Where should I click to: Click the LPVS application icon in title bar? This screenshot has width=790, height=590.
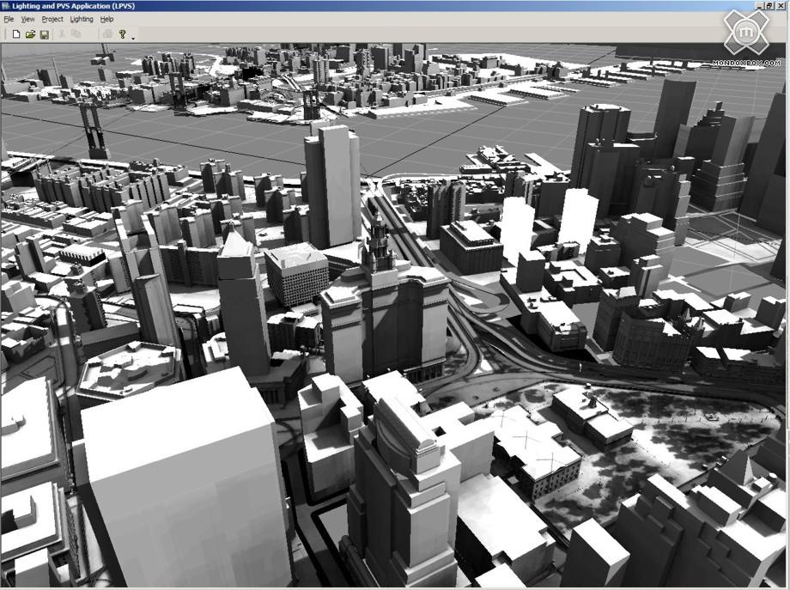coord(5,5)
